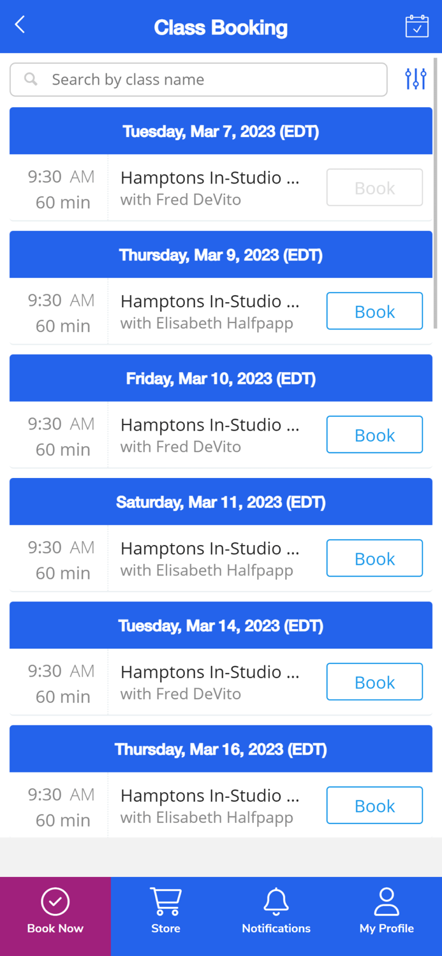
Task: Open the calendar schedule icon
Action: click(x=416, y=26)
